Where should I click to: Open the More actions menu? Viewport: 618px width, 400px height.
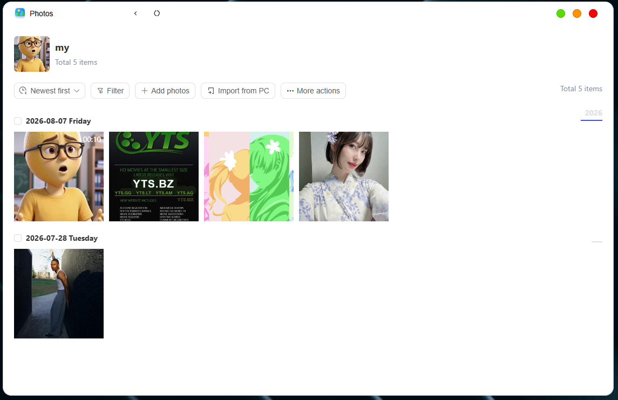pyautogui.click(x=314, y=91)
